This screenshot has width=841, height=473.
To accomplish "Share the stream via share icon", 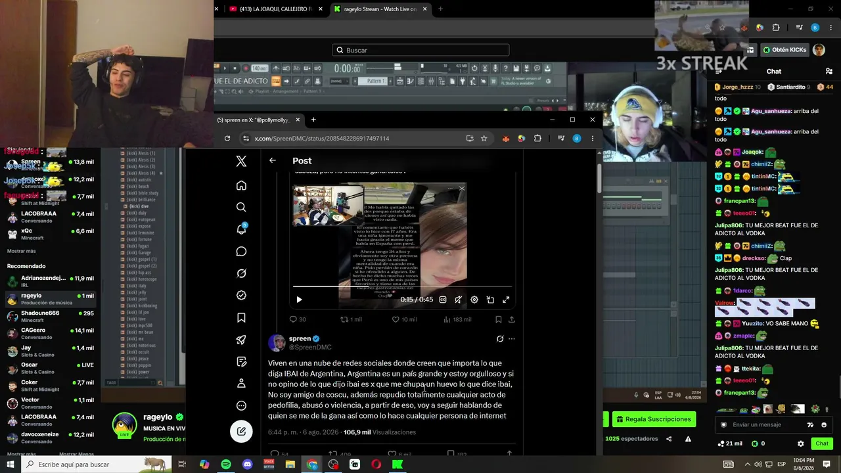I will click(x=669, y=439).
